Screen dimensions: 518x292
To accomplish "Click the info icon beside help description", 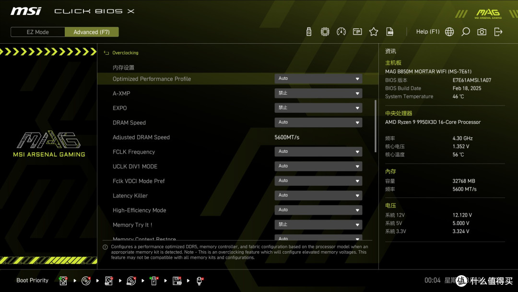I will point(105,247).
